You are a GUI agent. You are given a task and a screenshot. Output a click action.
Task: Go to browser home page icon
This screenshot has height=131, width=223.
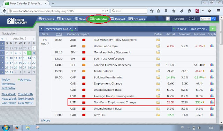pyautogui.click(x=174, y=11)
